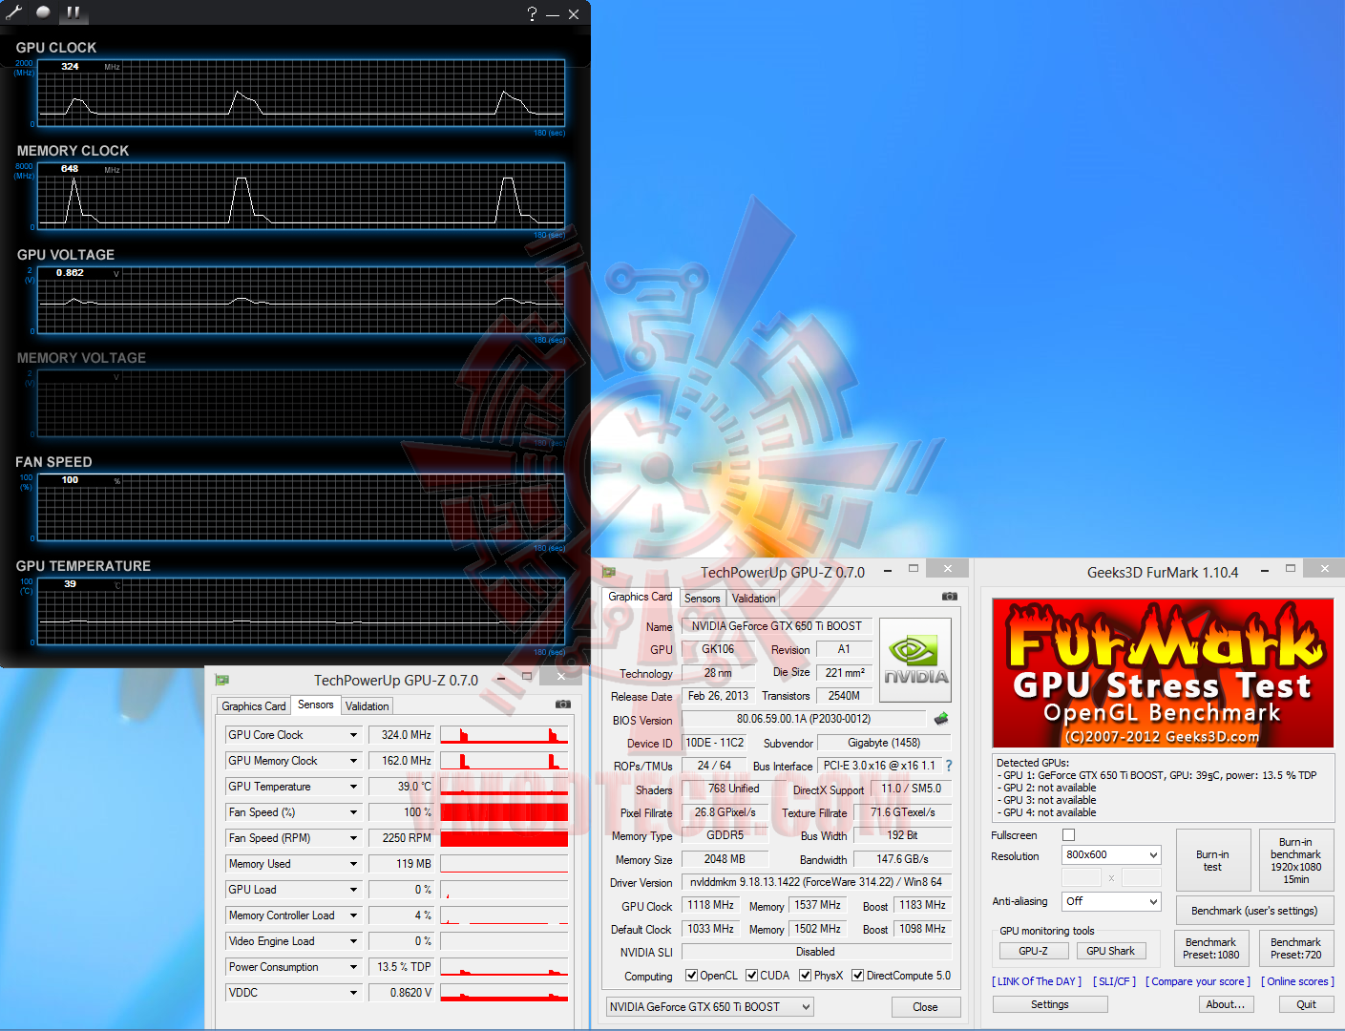Expand the Video Engine Load dropdown
This screenshot has height=1031, width=1345.
coord(353,941)
